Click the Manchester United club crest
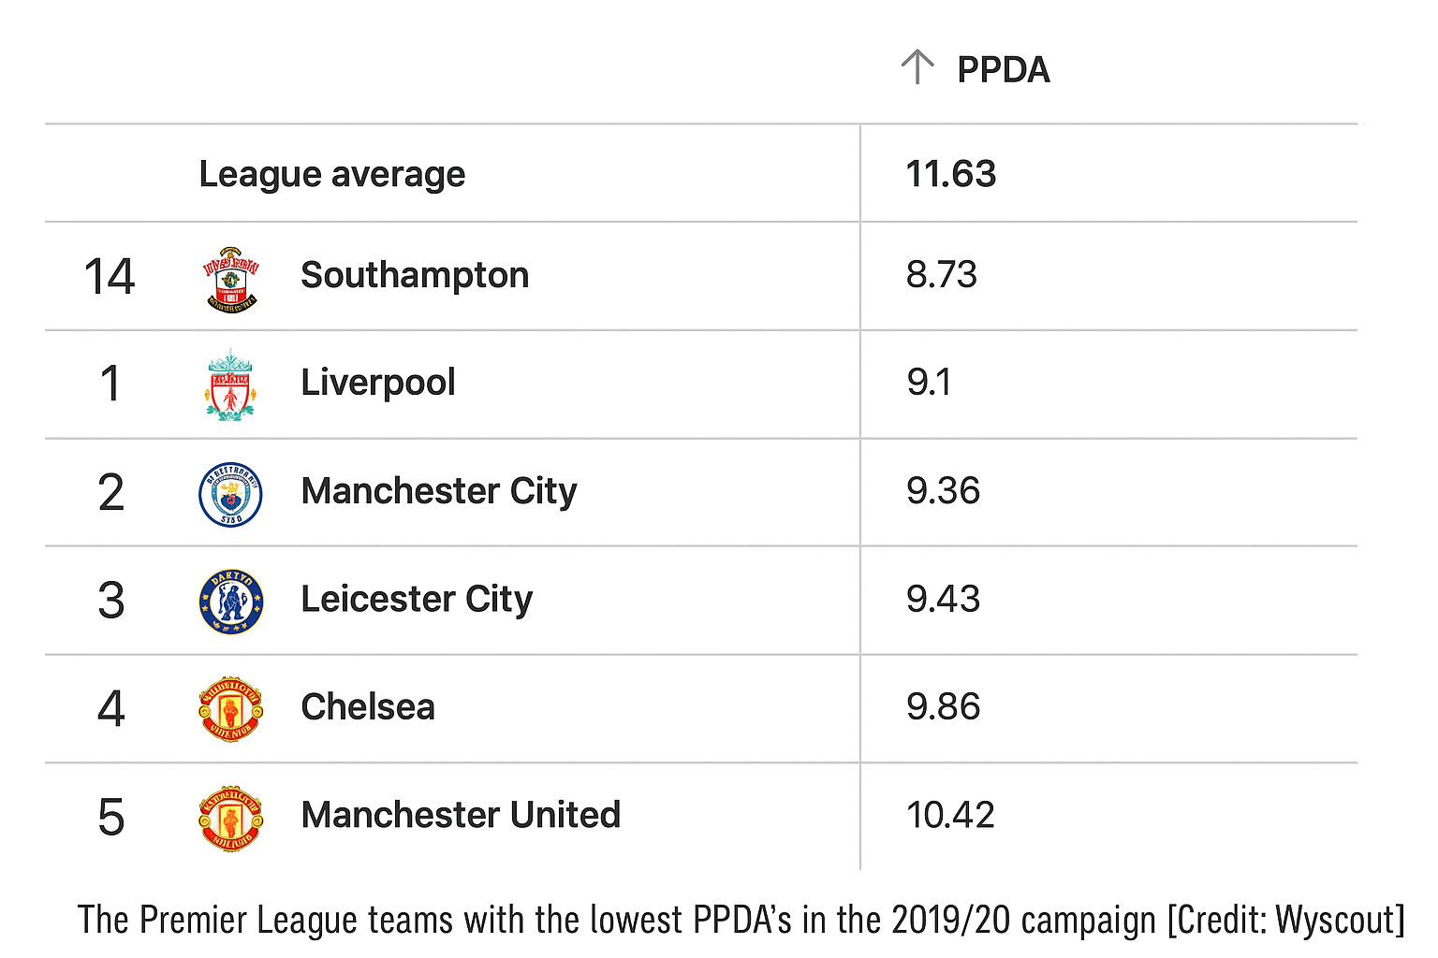The width and height of the screenshot is (1438, 958). click(231, 818)
